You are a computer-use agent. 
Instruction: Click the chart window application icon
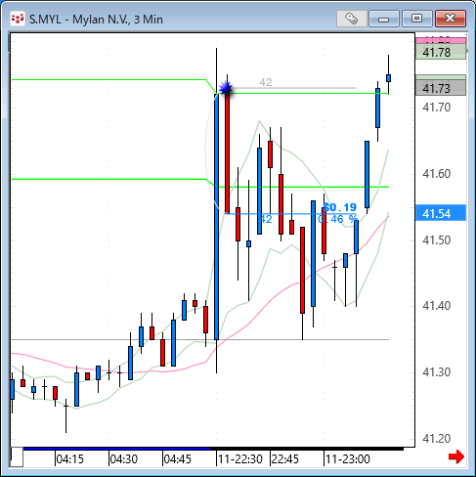18,19
